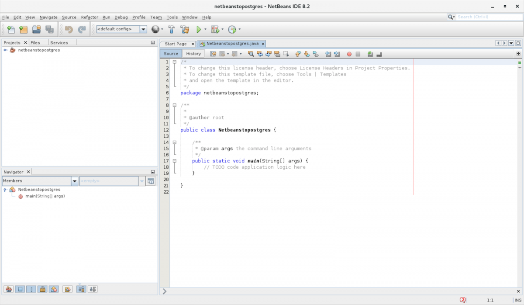524x305 pixels.
Task: Toggle Show Inherited Members in Navigator
Action: (x=8, y=289)
